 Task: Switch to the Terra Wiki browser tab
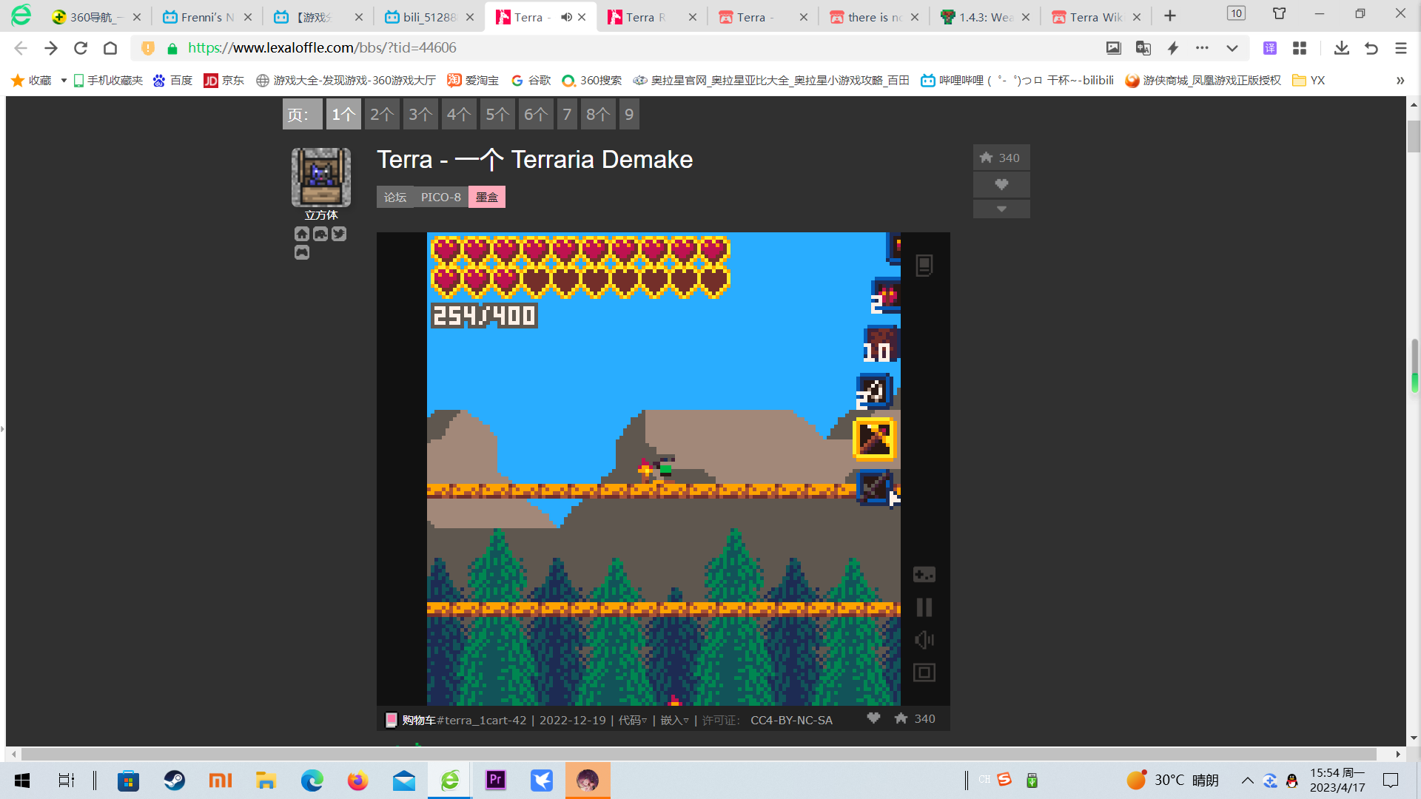pyautogui.click(x=1096, y=17)
